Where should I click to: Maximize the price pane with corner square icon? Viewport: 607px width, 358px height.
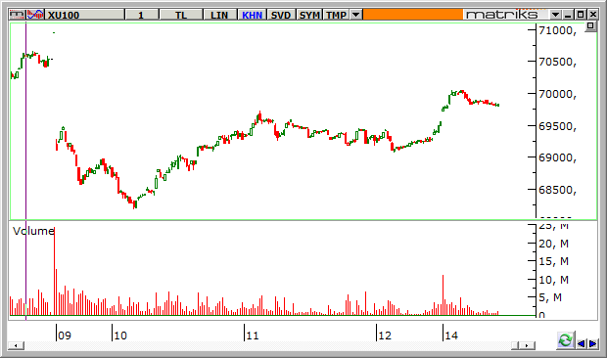click(x=590, y=25)
